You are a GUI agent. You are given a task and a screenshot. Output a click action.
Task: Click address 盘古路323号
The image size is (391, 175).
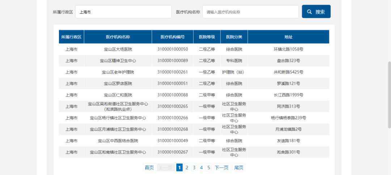[288, 61]
